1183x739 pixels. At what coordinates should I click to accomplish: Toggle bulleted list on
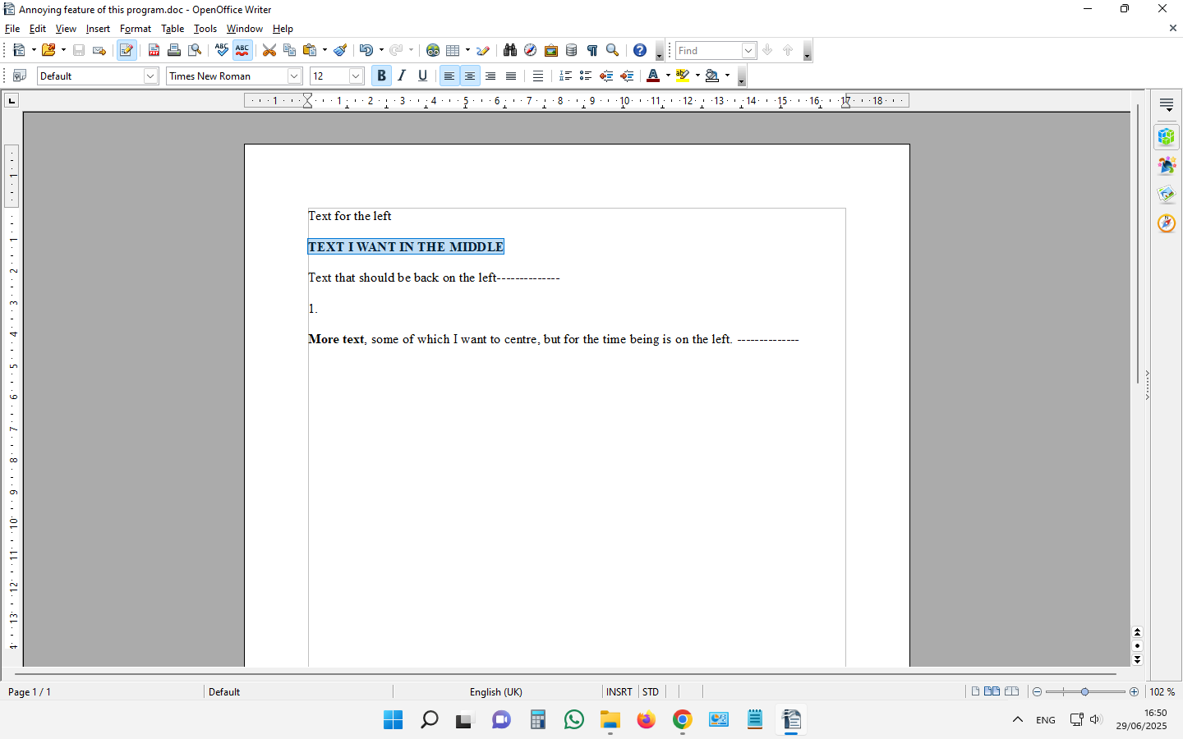point(586,76)
